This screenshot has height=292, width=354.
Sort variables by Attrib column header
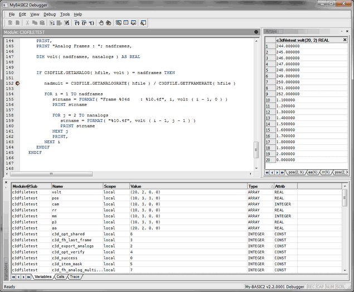tap(279, 186)
